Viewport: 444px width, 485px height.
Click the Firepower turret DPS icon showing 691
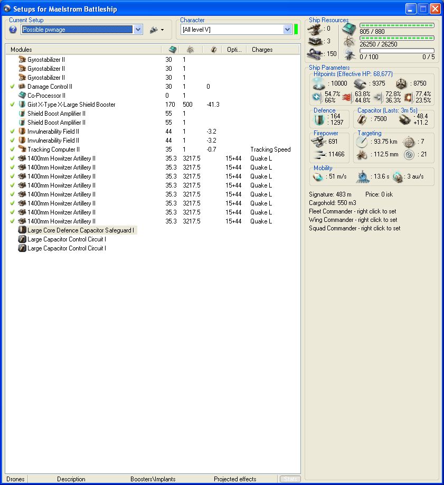pos(318,142)
